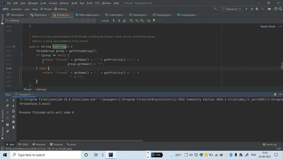Click the toString search input field
This screenshot has width=283, height=159.
[39, 21]
